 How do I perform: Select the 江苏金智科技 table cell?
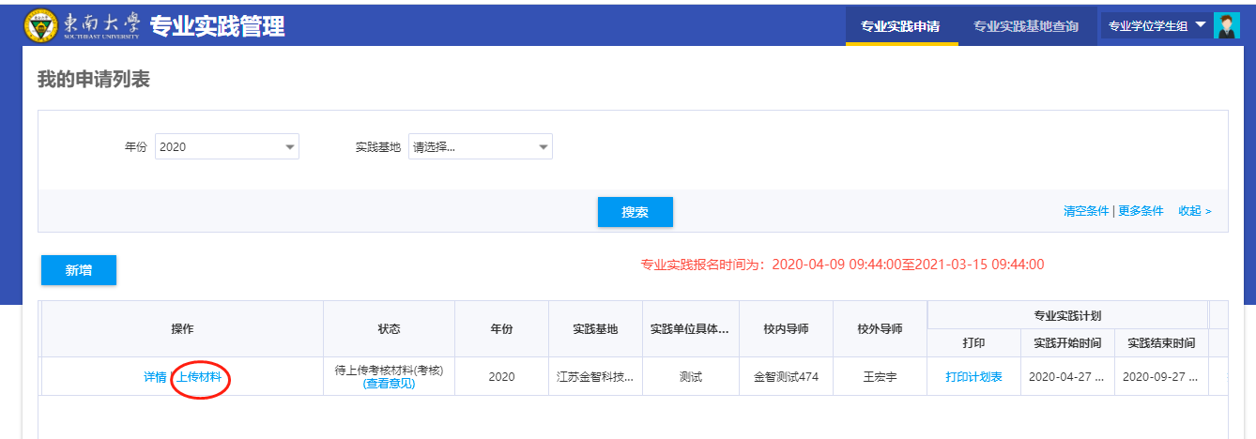point(595,377)
